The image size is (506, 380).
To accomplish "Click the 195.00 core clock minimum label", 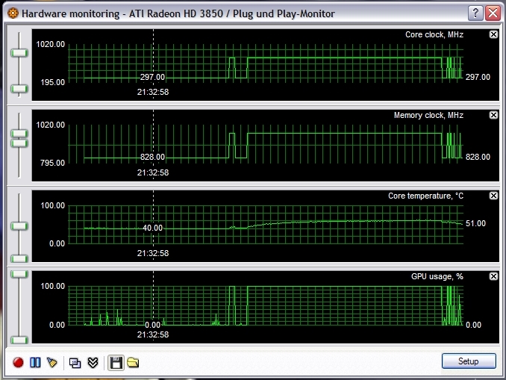I will pyautogui.click(x=52, y=82).
